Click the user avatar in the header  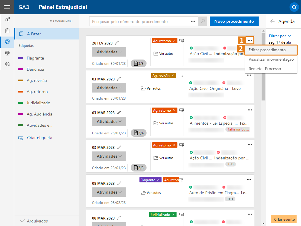[x=294, y=7]
